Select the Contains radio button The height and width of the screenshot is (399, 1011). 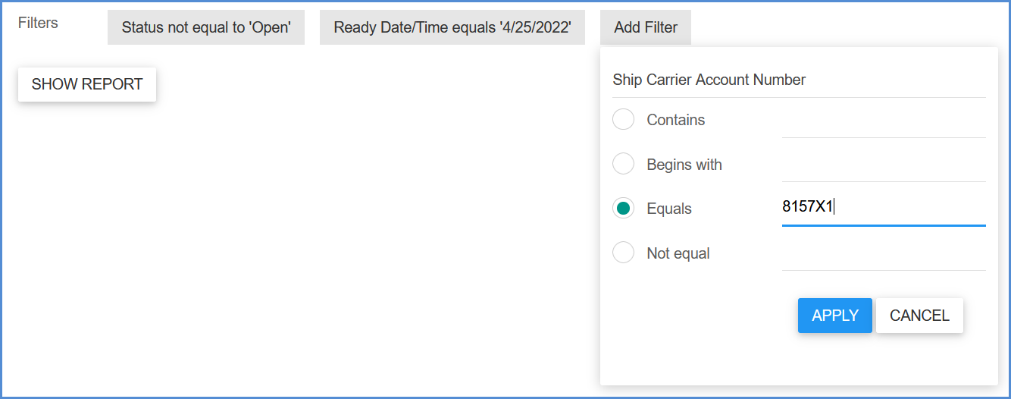coord(623,120)
